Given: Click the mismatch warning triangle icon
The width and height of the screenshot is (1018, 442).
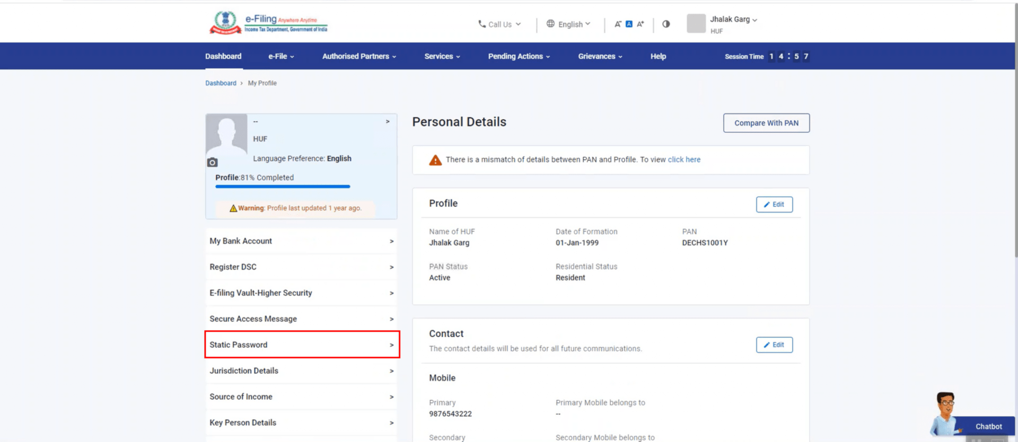Looking at the screenshot, I should pyautogui.click(x=435, y=160).
